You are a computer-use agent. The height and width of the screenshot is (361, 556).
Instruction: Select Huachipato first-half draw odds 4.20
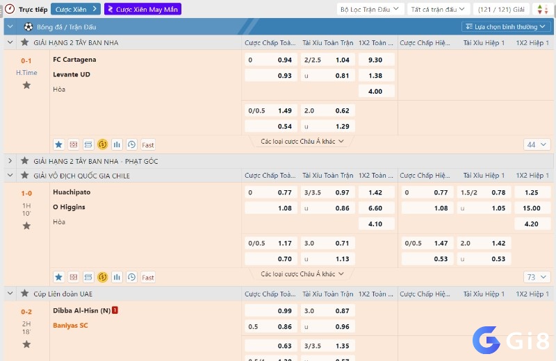coord(532,224)
